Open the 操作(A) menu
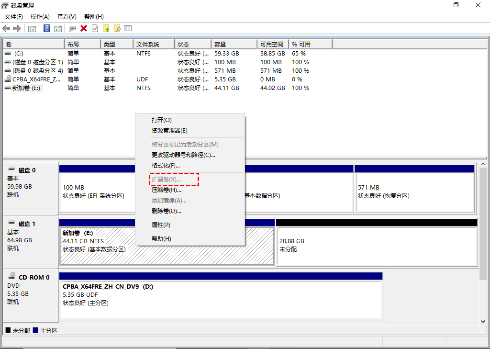 [40, 17]
